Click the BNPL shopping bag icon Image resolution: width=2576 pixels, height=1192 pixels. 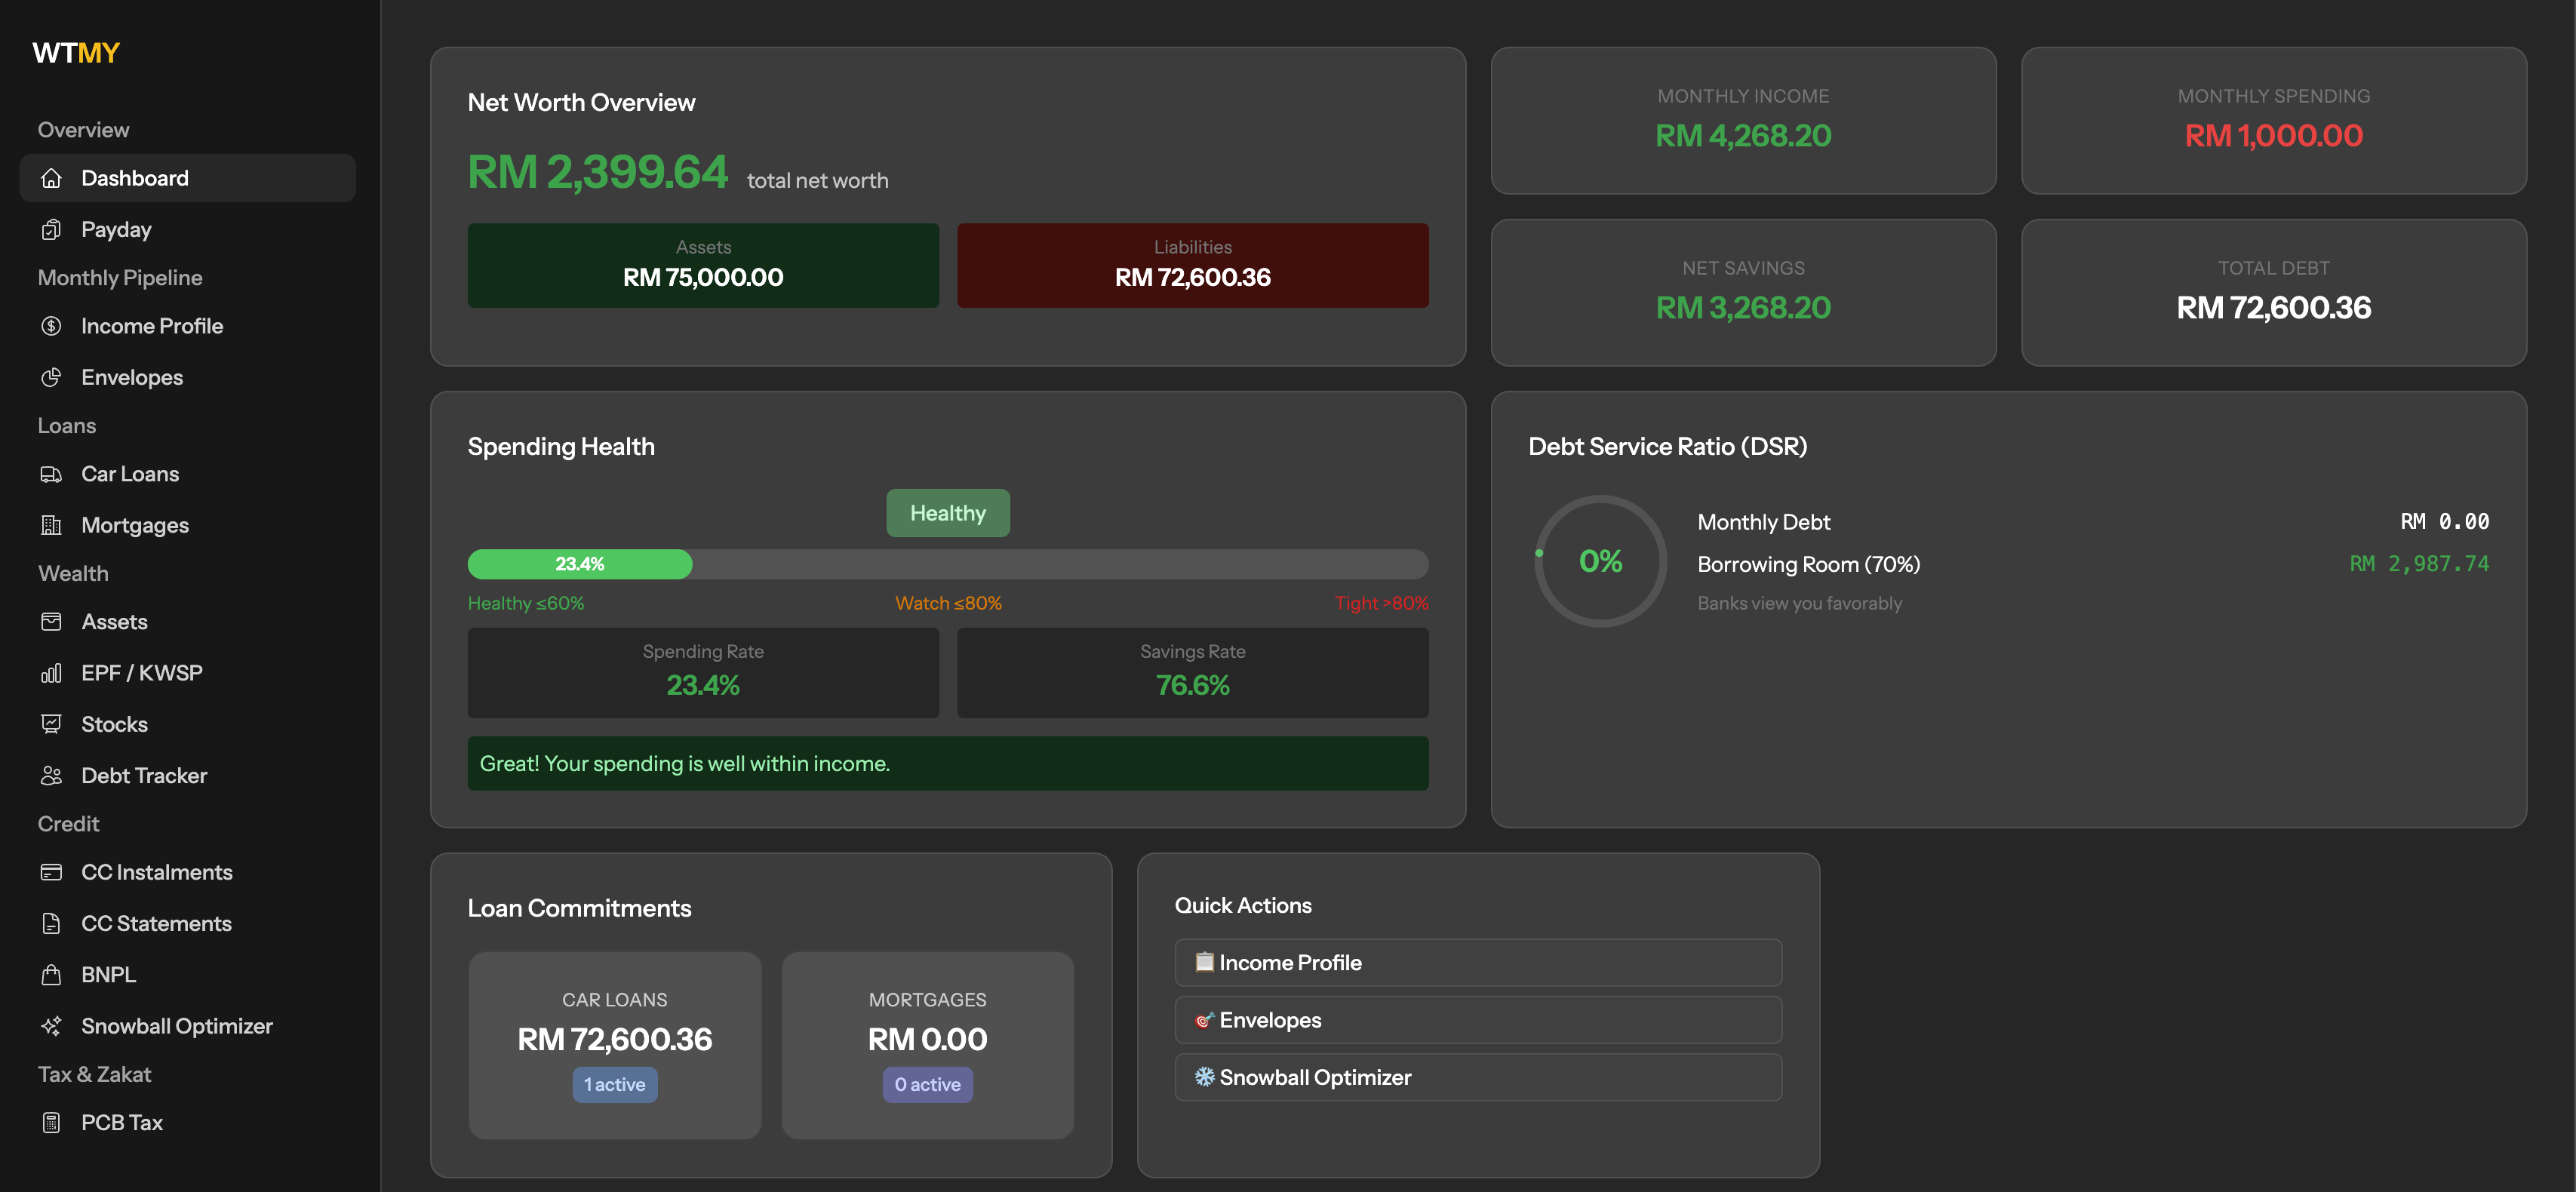point(51,974)
